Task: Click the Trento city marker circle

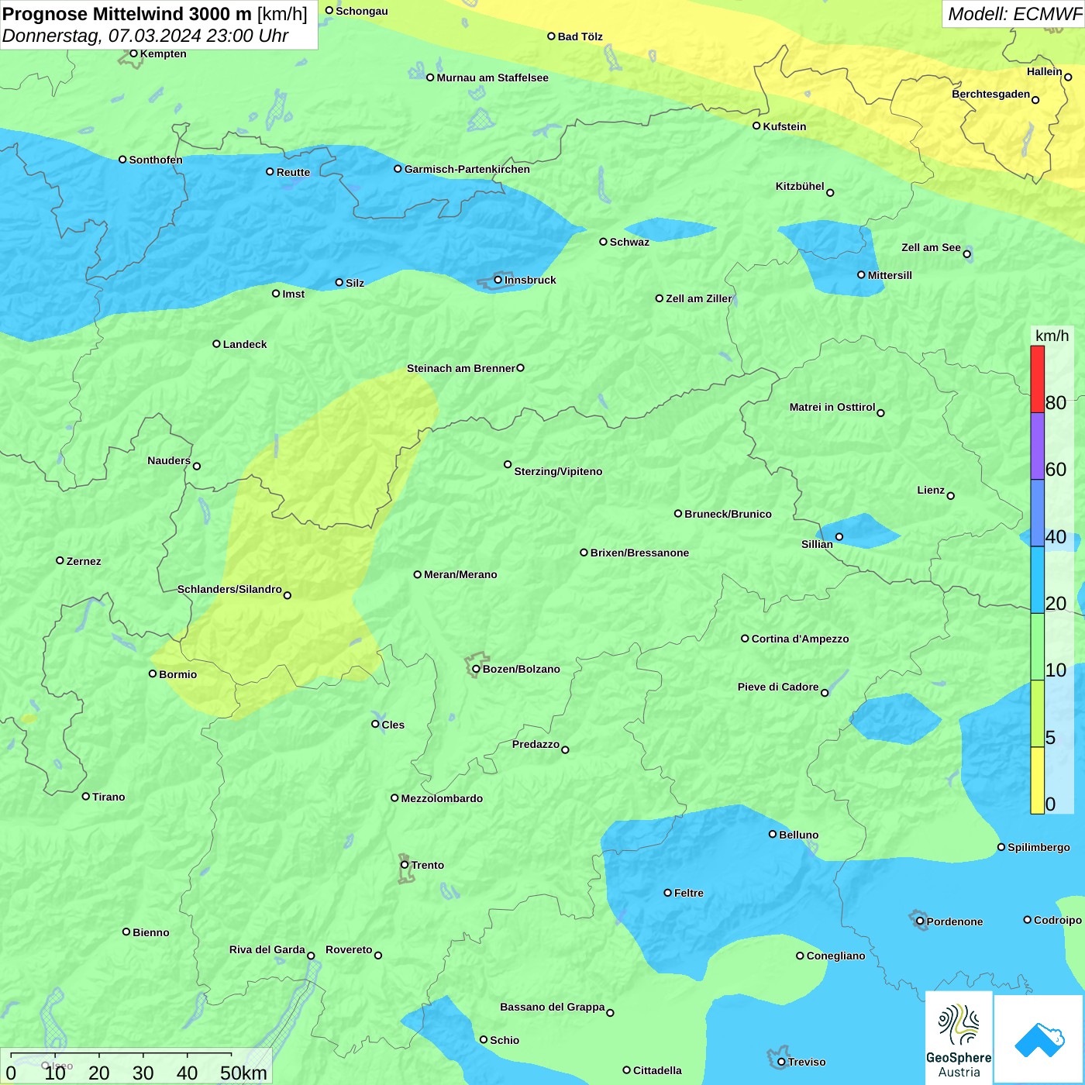Action: coord(405,865)
